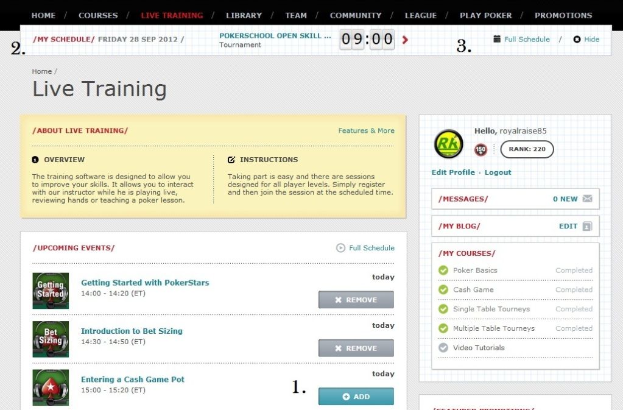The image size is (623, 410).
Task: Click the grey Video Tutorials check icon
Action: [443, 348]
